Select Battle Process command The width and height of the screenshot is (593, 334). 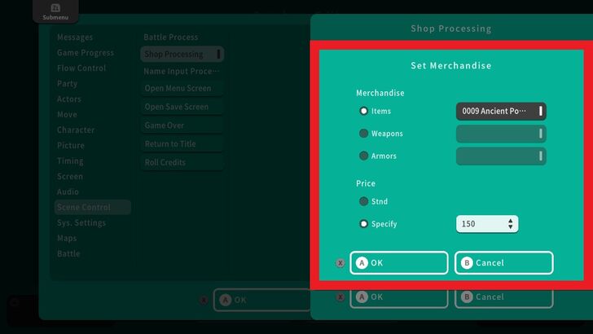point(171,37)
